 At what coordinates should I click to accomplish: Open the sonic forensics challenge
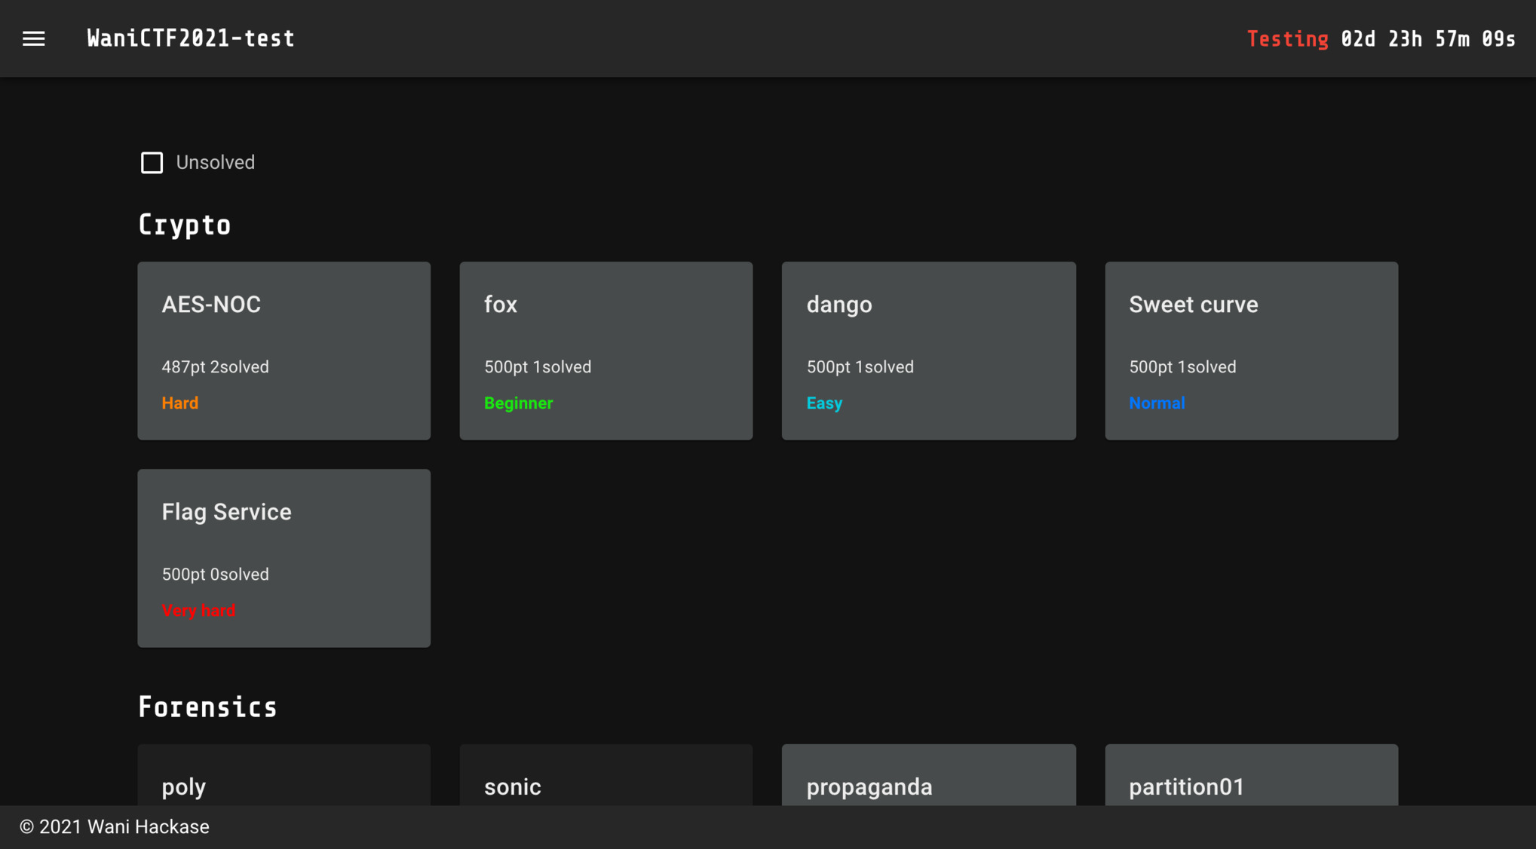[x=606, y=775]
